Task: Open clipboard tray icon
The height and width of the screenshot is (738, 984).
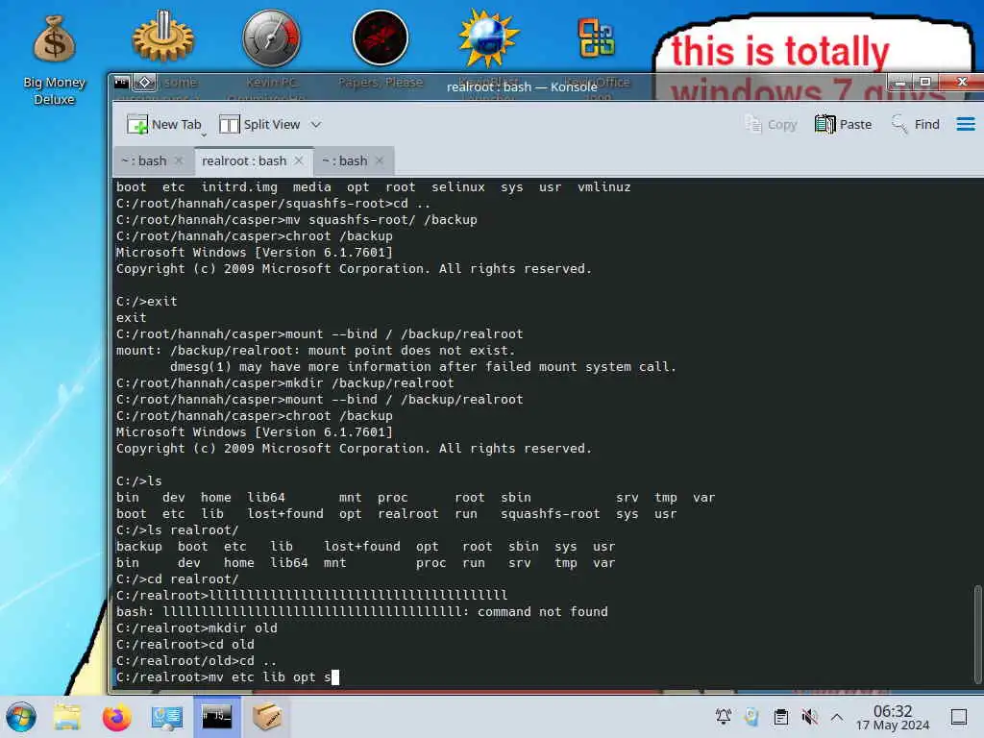Action: click(780, 716)
